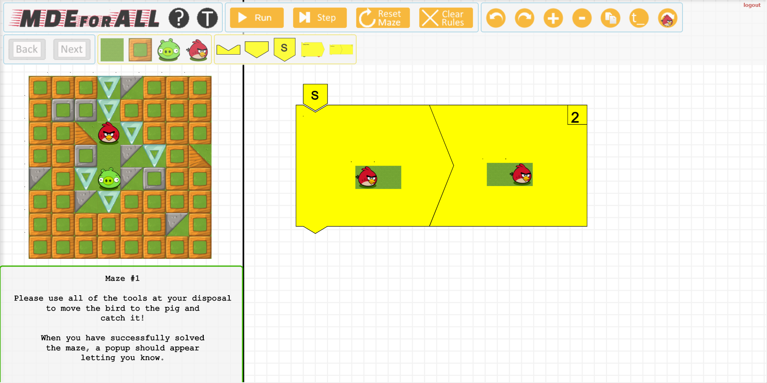This screenshot has width=767, height=383.
Task: Pick the notched-top yellow block shape
Action: tap(228, 49)
